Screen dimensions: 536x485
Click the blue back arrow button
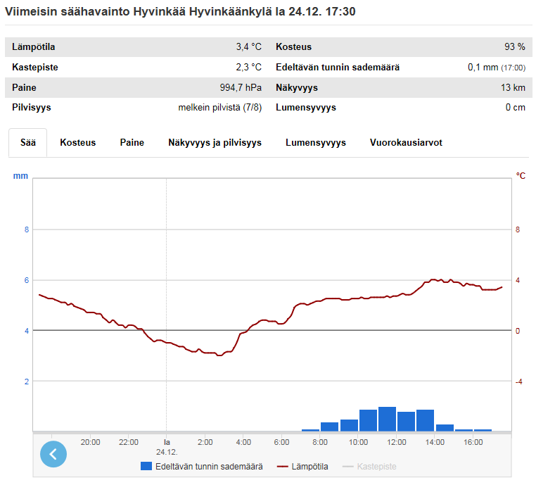coord(53,454)
